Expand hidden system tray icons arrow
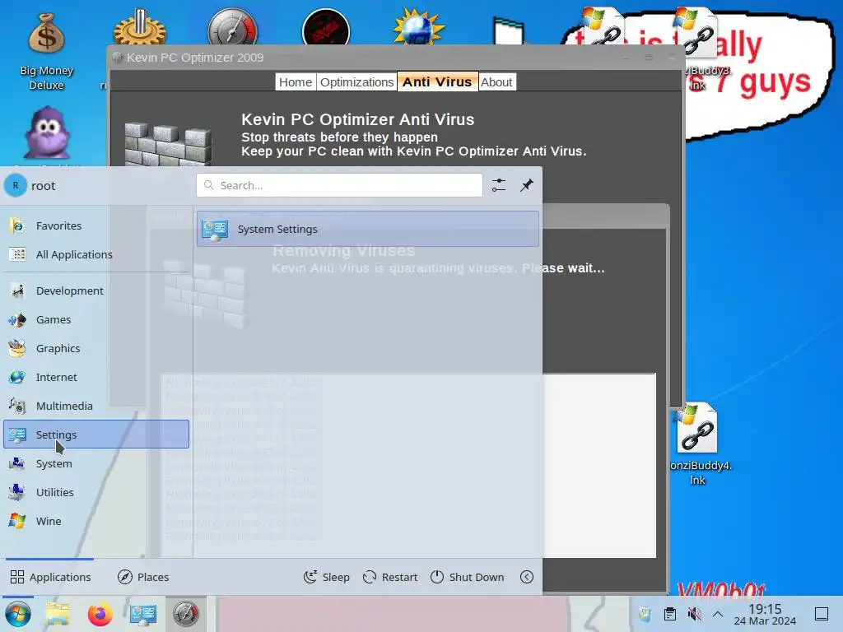The height and width of the screenshot is (632, 843). pyautogui.click(x=718, y=614)
